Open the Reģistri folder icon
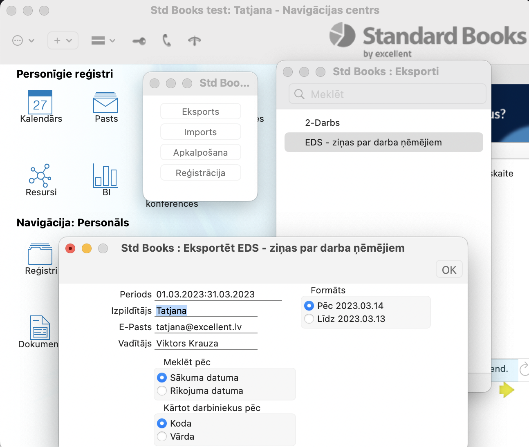Image resolution: width=529 pixels, height=447 pixels. [x=40, y=254]
